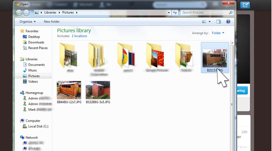This screenshot has width=272, height=151.
Task: Click in the Search Pictures field
Action: 204,12
